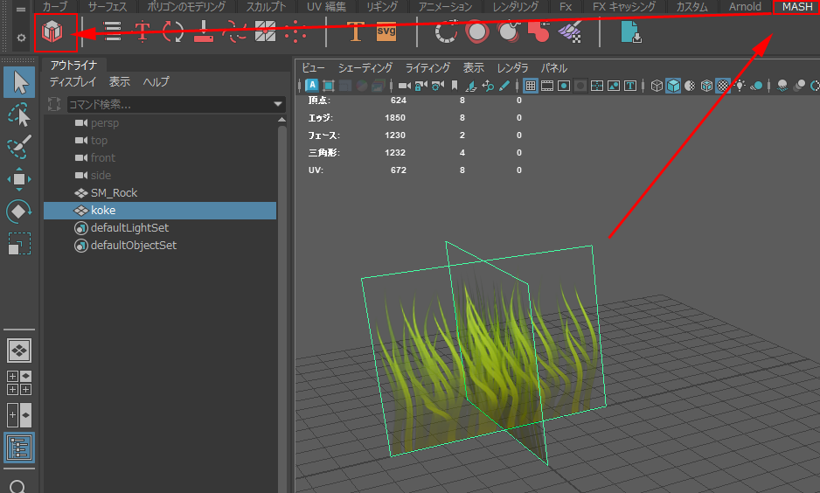This screenshot has height=493, width=820.
Task: Activate the Rotate tool in toolbox
Action: [x=19, y=212]
